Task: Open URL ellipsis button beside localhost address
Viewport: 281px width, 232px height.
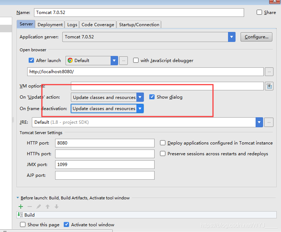Action: tap(269, 72)
